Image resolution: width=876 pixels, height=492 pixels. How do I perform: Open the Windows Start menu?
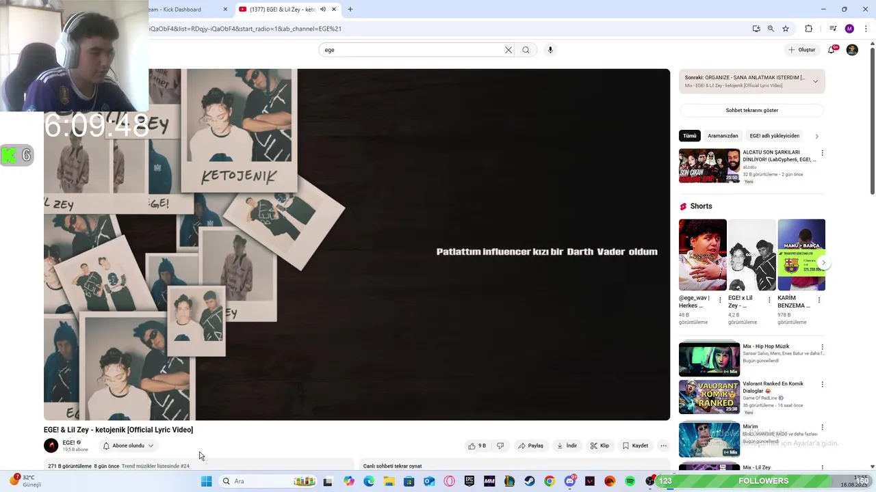[206, 481]
